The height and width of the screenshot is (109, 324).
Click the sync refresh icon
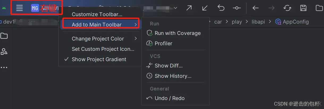tap(287, 8)
